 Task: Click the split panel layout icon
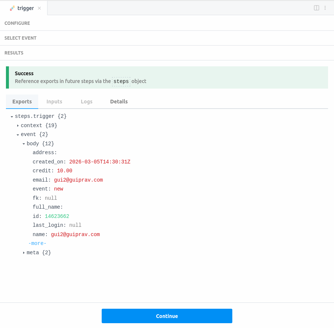(x=317, y=8)
